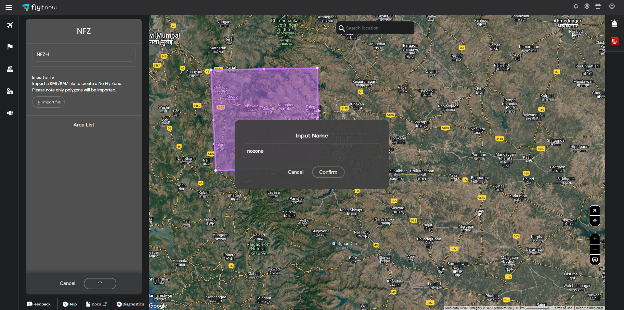
Task: Click the nozone name text field
Action: 312,151
